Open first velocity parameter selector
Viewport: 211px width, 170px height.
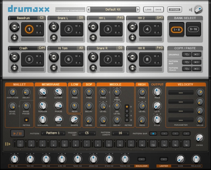(181, 93)
